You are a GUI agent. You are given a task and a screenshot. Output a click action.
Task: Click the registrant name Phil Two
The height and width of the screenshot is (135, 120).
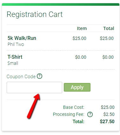16,44
